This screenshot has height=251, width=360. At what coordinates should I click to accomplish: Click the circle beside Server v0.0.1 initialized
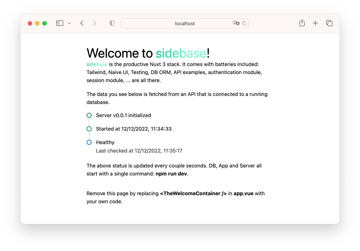click(89, 115)
